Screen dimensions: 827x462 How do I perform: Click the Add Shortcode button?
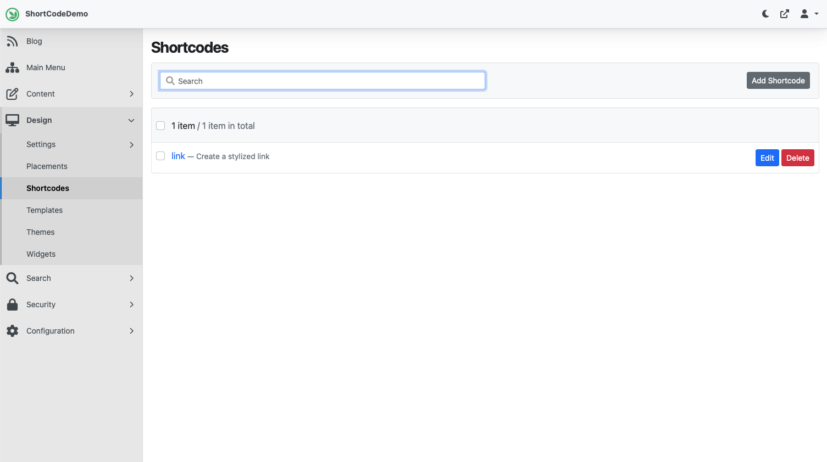coord(778,81)
